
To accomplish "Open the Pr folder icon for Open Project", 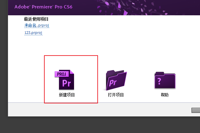I will click(116, 80).
